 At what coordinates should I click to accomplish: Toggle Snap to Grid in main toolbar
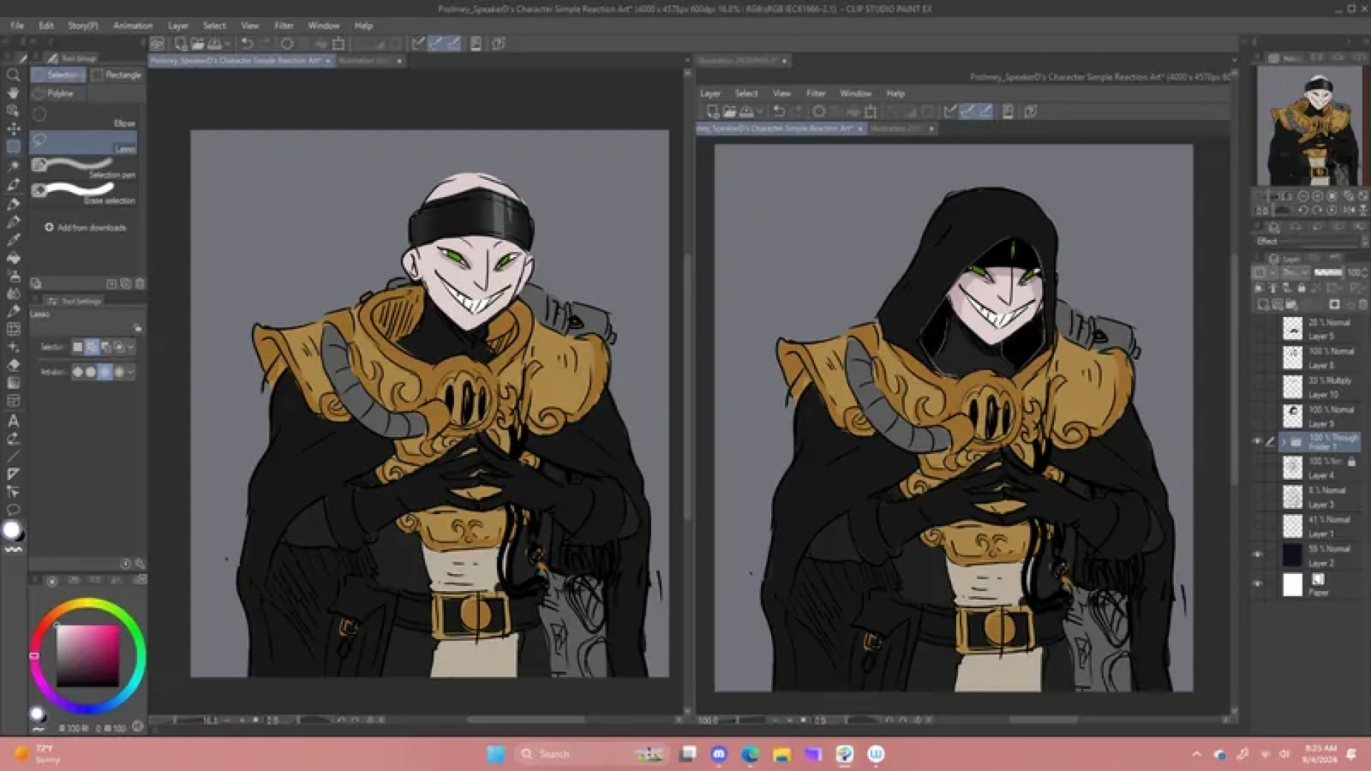[453, 44]
